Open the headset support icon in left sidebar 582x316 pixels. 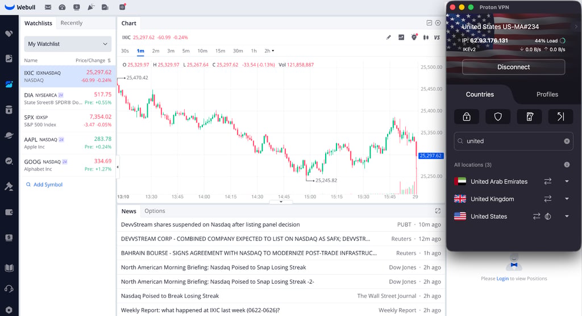pos(9,289)
